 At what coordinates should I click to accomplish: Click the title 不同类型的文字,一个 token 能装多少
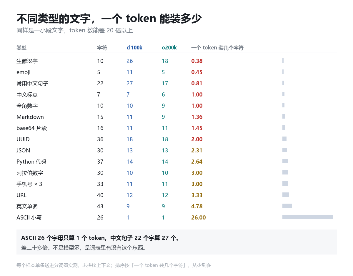[109, 19]
